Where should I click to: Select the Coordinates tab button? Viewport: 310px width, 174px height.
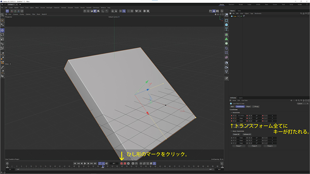tap(240, 106)
